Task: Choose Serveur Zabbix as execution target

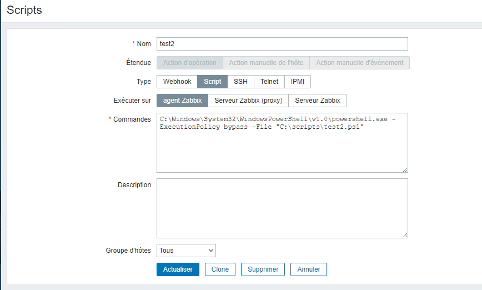Action: point(318,101)
